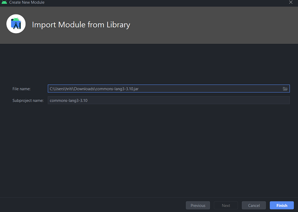Cancel the module import

click(254, 206)
